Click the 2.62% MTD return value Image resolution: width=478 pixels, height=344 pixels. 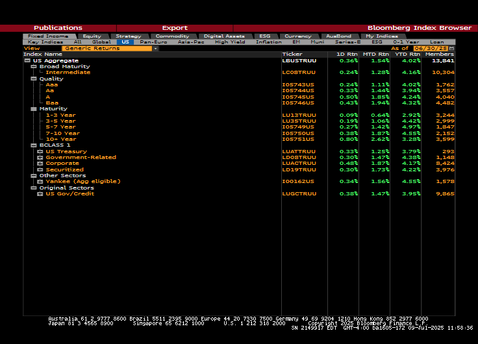380,140
